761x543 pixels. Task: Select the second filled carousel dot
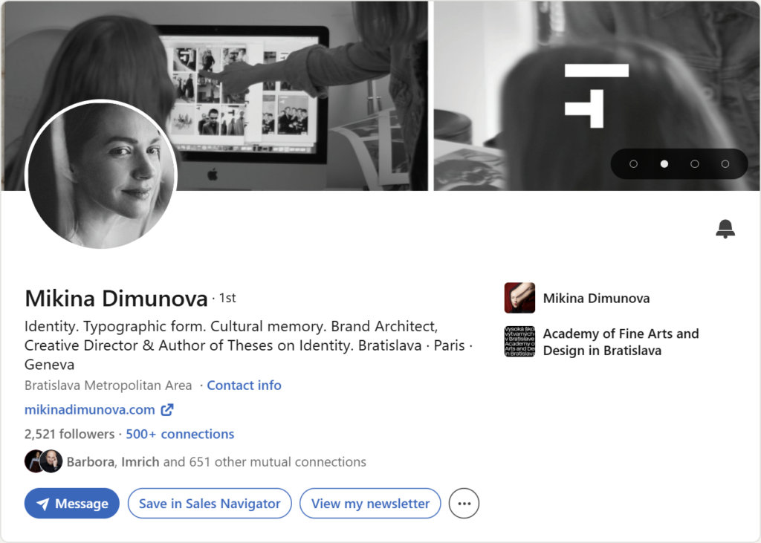(x=664, y=164)
